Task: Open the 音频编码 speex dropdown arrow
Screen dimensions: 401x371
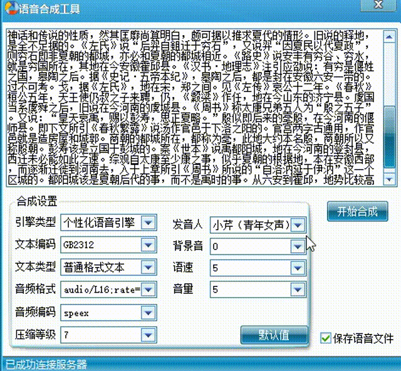Action: coord(148,312)
